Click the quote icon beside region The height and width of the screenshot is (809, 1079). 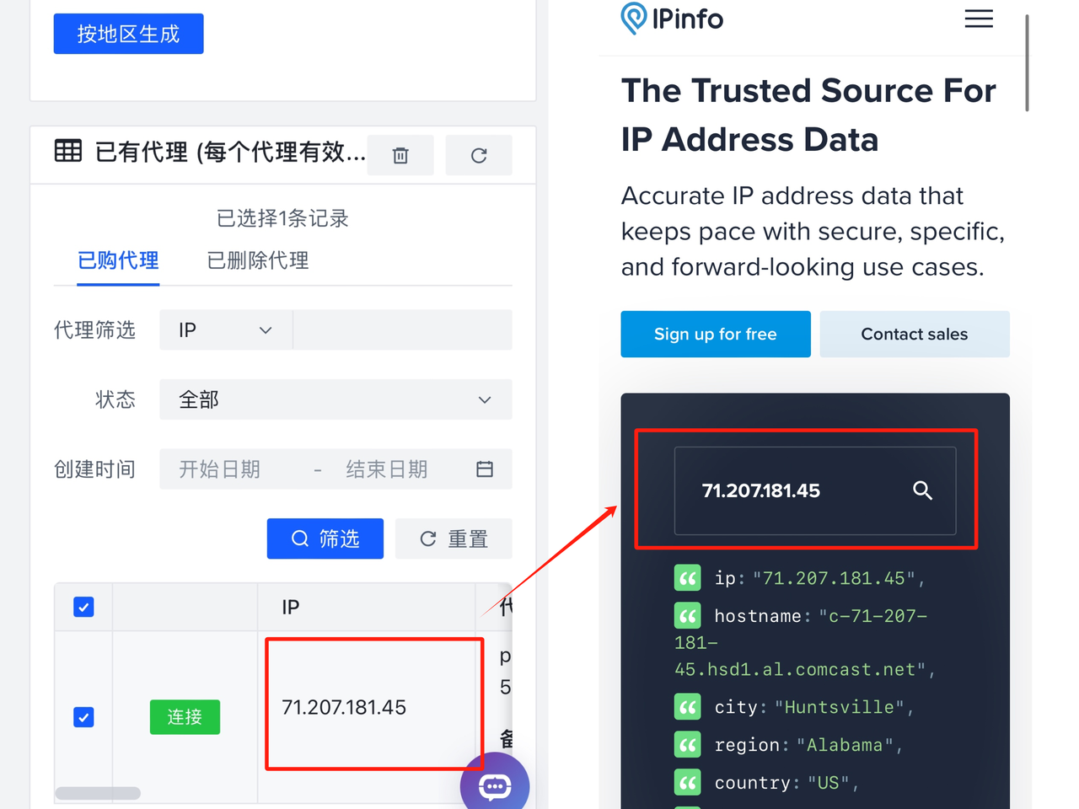coord(688,745)
